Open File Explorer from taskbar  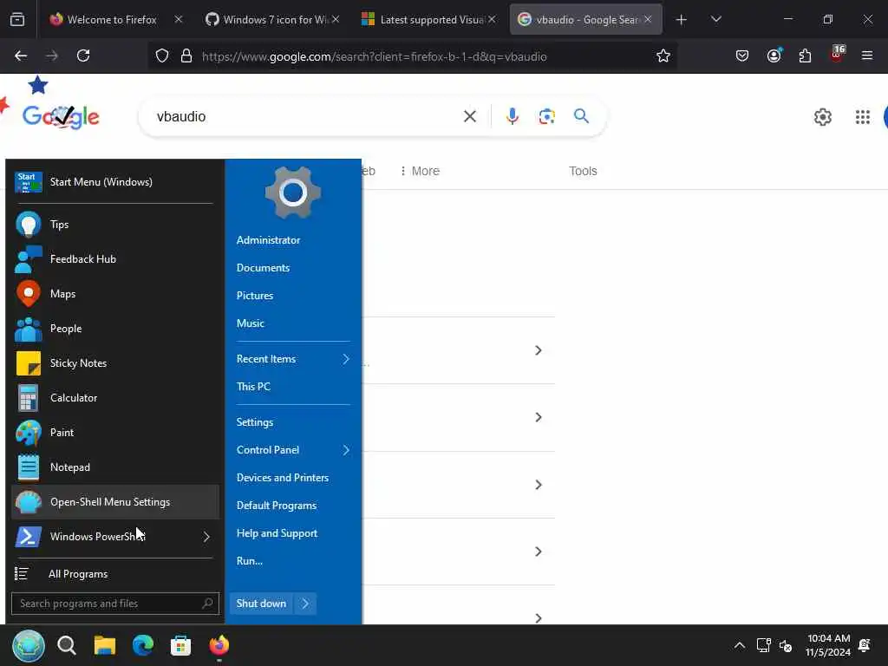tap(105, 645)
